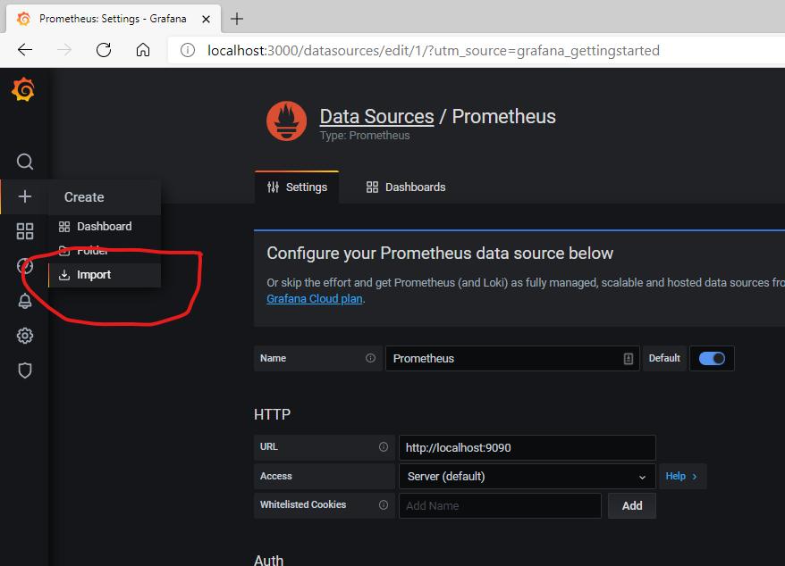
Task: Expand the Access Help section
Action: [x=682, y=476]
